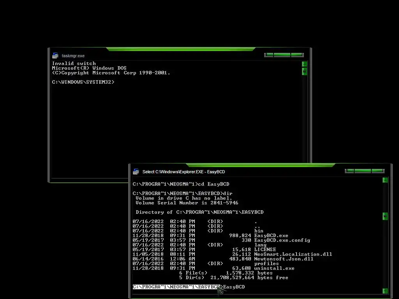Image resolution: width=399 pixels, height=299 pixels.
Task: Click the 'Microsoft(R) Windows DOS' line
Action: pos(89,68)
